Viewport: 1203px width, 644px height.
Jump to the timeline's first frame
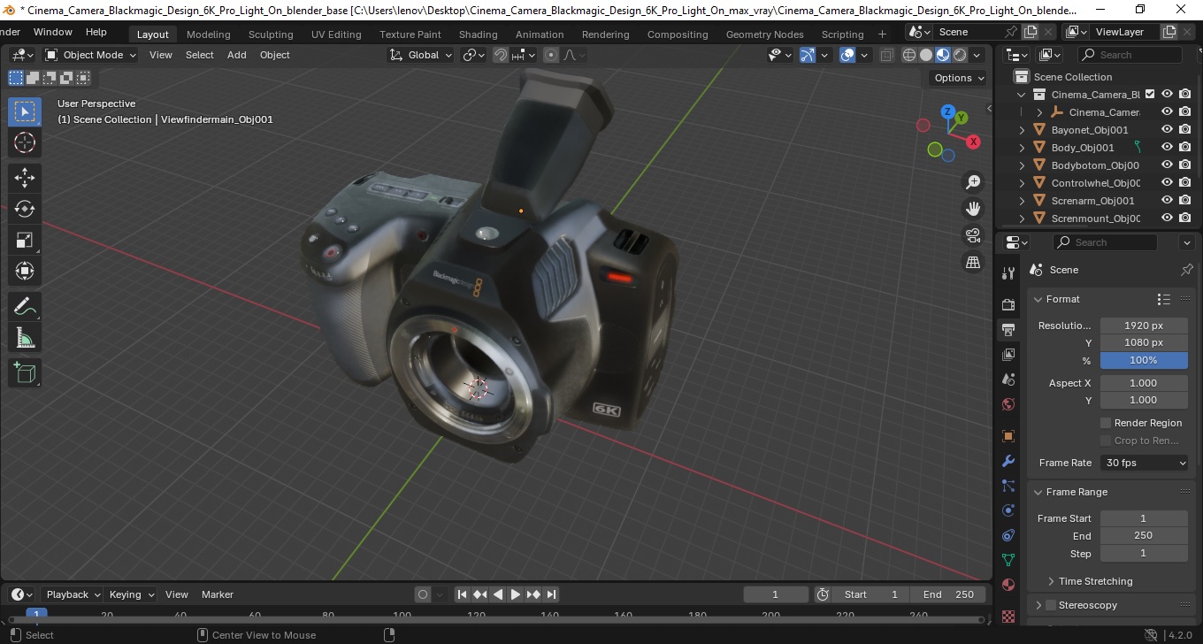pos(462,594)
